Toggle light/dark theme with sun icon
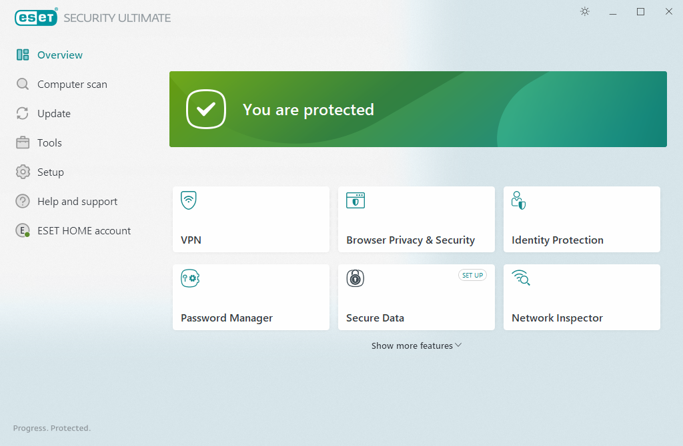 point(585,12)
